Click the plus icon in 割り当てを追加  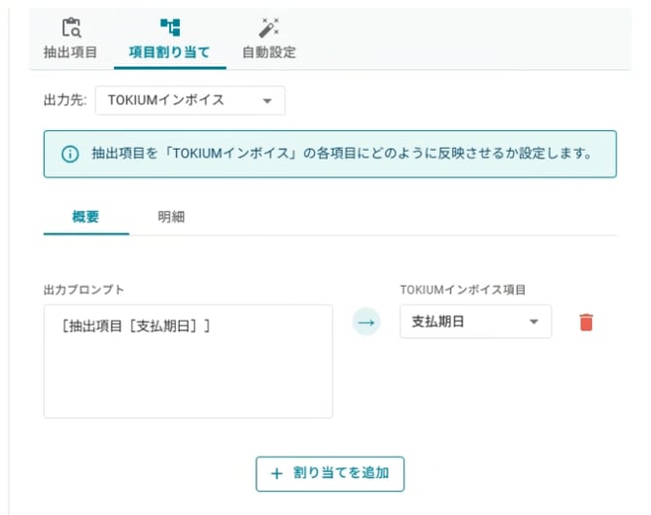pos(277,473)
